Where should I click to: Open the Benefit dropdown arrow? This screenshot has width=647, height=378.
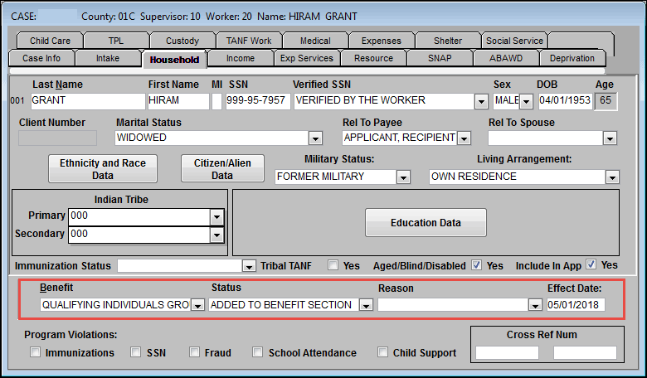click(x=198, y=305)
